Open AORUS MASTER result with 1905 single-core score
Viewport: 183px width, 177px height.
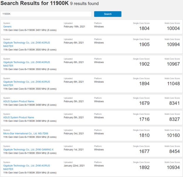[x=26, y=43]
